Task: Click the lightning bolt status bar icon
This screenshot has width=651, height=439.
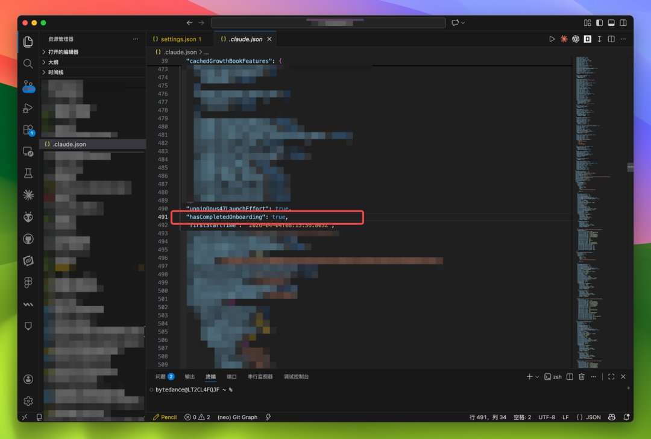Action: [268, 417]
